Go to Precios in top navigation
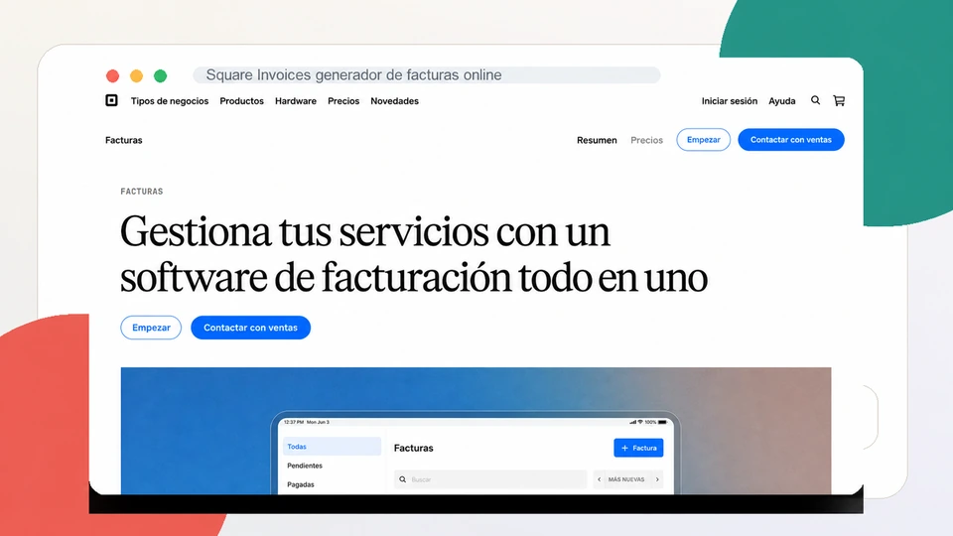 343,101
